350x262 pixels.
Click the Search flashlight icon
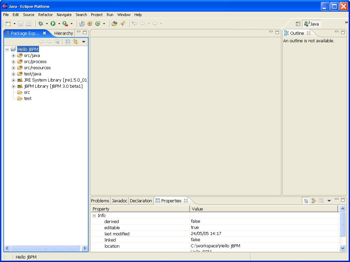(123, 24)
